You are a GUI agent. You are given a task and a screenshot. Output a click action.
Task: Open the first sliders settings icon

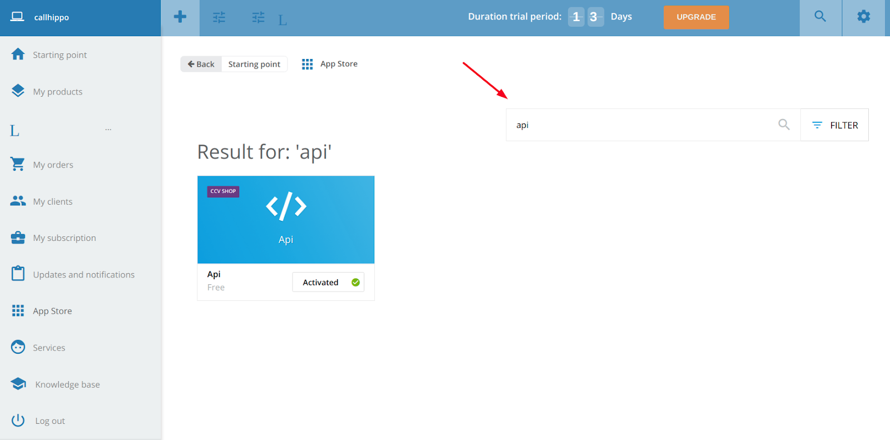click(x=219, y=17)
